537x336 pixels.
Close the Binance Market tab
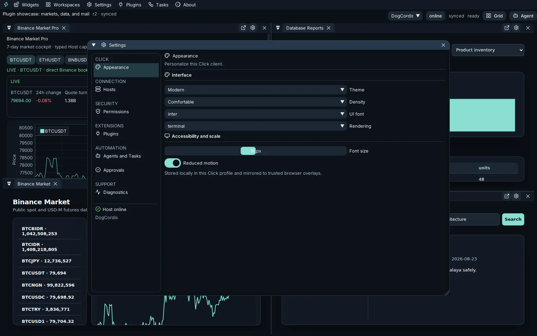point(55,184)
